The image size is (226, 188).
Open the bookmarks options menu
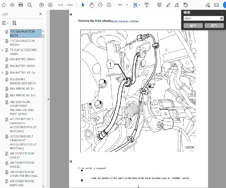(5, 23)
